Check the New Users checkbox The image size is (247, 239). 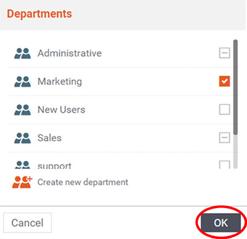pyautogui.click(x=224, y=110)
